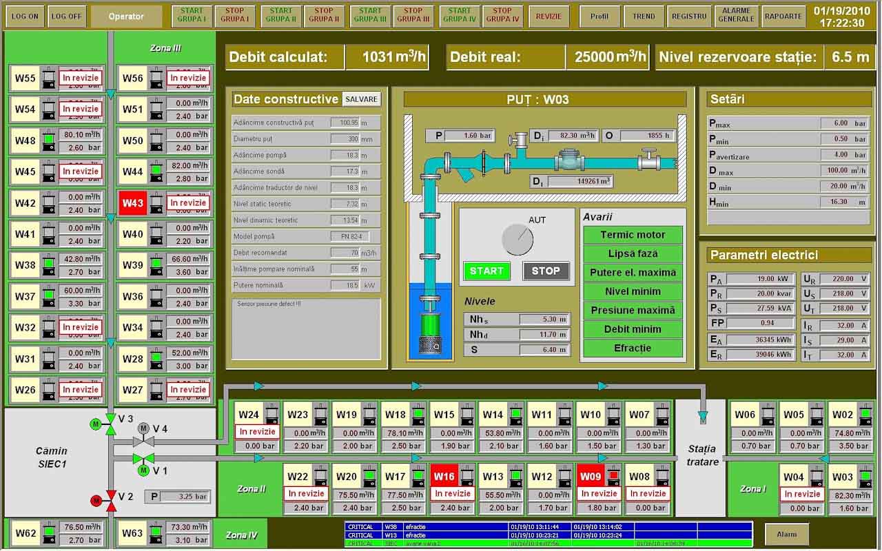Select valve V2 red motor icon

(x=96, y=499)
